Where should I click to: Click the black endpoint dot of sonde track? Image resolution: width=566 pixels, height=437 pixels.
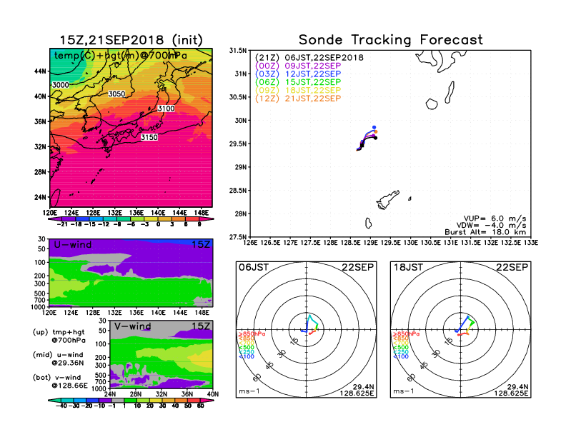pos(376,138)
